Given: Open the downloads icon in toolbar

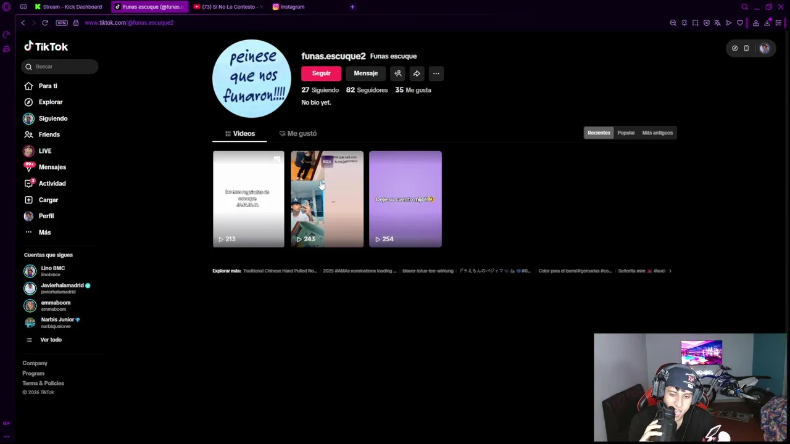Looking at the screenshot, I should coord(767,23).
